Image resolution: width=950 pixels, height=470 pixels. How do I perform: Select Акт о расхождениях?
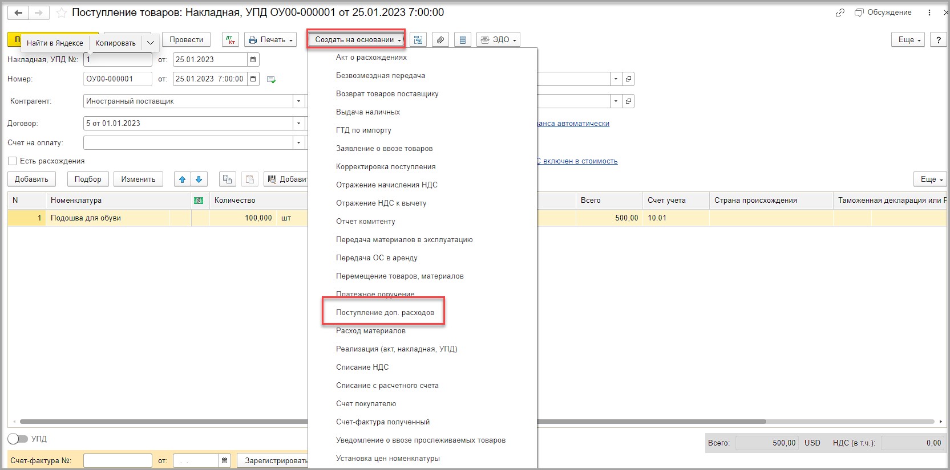click(x=371, y=57)
